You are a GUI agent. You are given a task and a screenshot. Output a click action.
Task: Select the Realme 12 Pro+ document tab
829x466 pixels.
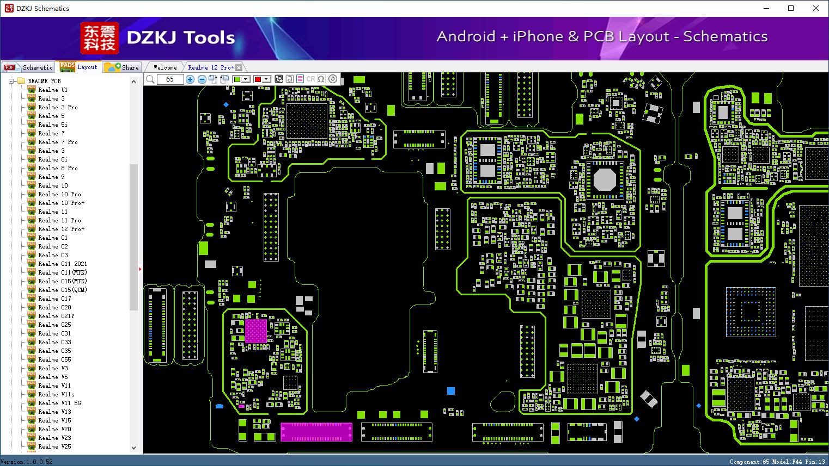pyautogui.click(x=211, y=67)
